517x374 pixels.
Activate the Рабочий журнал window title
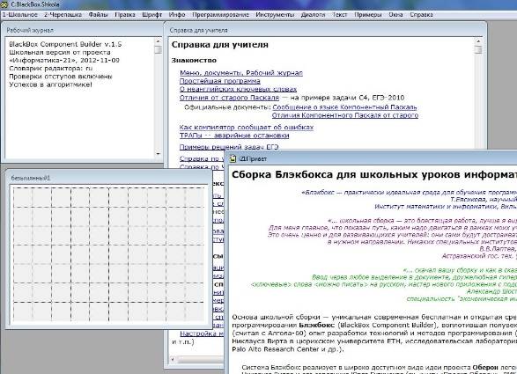point(30,30)
